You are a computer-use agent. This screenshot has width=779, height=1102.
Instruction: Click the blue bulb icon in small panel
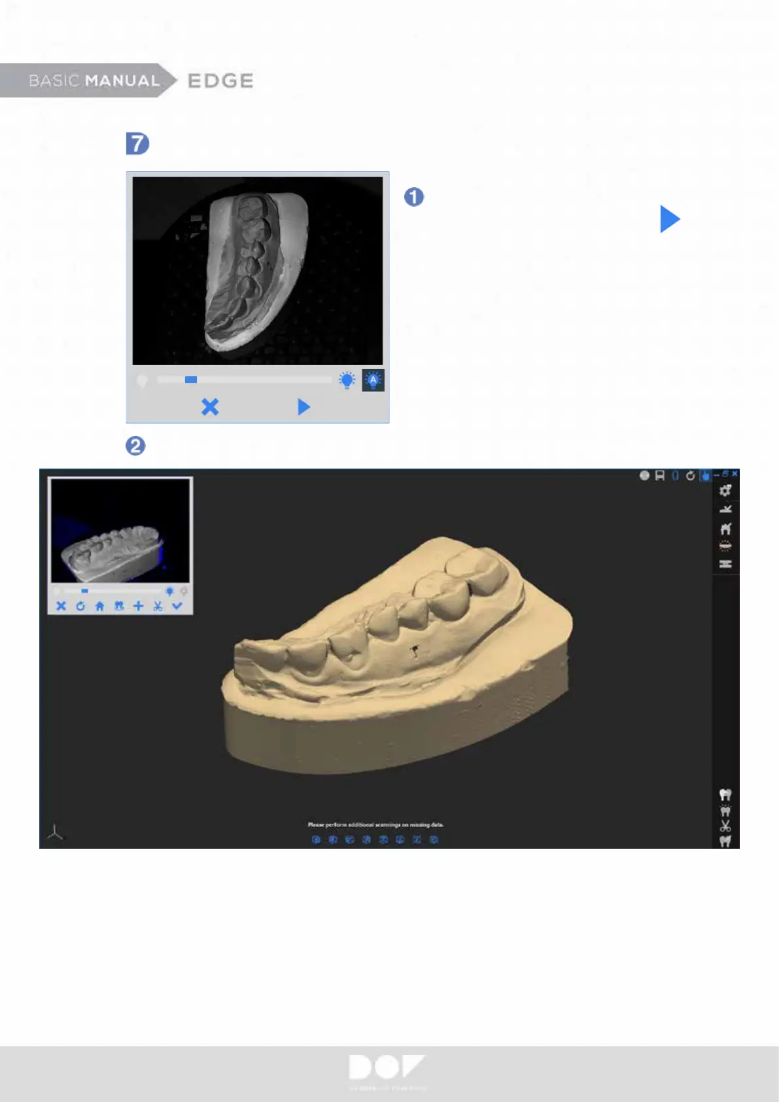pyautogui.click(x=169, y=592)
